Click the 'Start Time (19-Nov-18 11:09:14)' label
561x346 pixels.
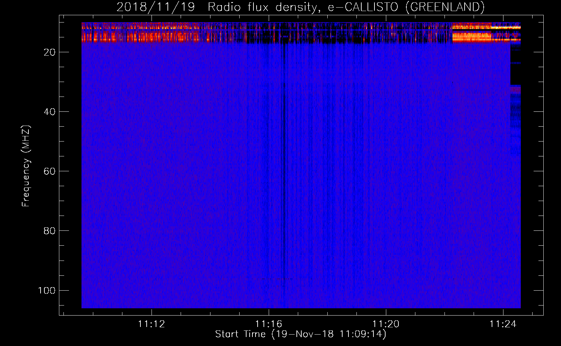(x=301, y=334)
